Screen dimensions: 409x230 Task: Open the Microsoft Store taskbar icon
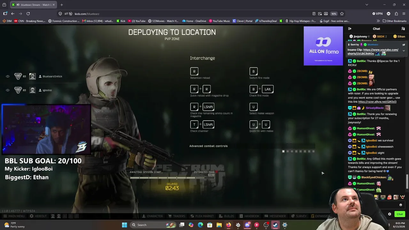click(210, 225)
